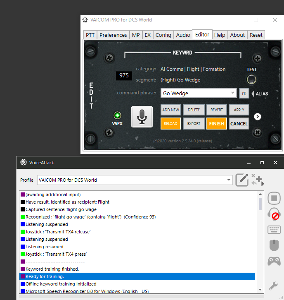Open the EX tab
This screenshot has height=300, width=284.
147,35
